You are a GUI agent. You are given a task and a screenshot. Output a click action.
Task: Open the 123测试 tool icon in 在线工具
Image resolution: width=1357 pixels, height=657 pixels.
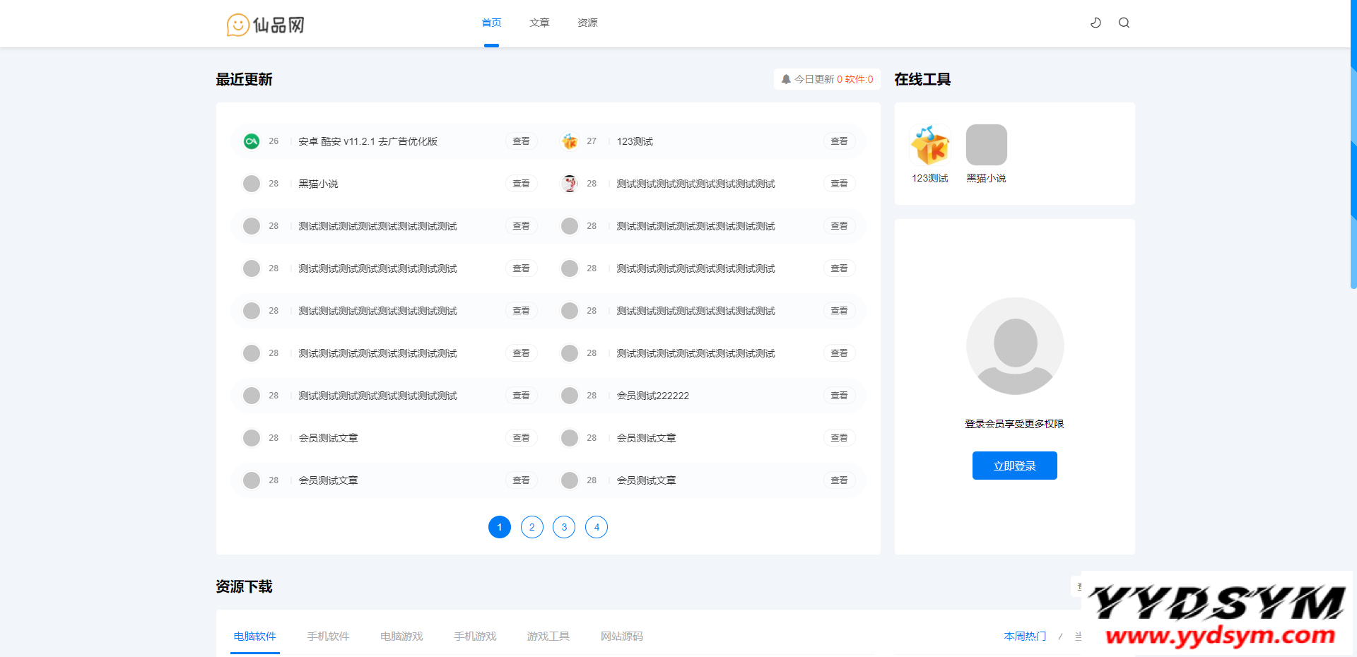coord(929,145)
